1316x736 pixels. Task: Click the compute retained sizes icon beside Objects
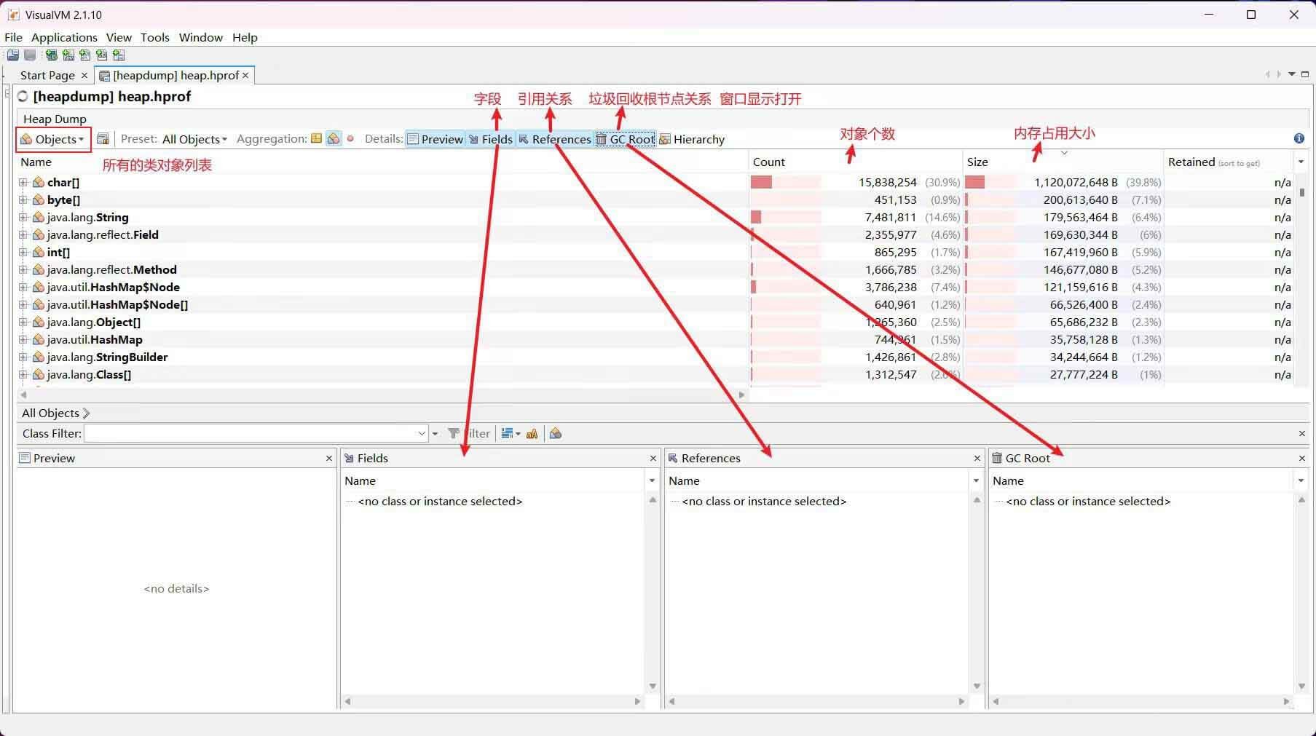click(x=103, y=139)
